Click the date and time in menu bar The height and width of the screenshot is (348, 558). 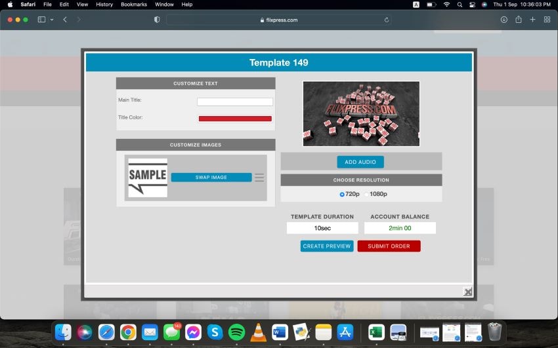click(522, 5)
